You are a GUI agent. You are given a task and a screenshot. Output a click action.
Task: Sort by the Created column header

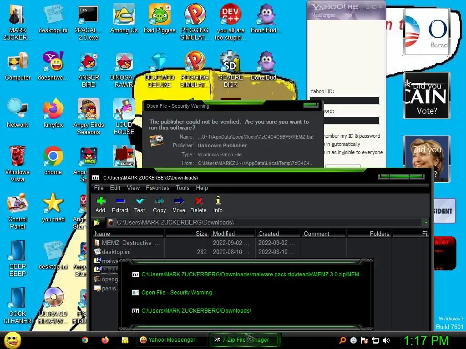278,234
